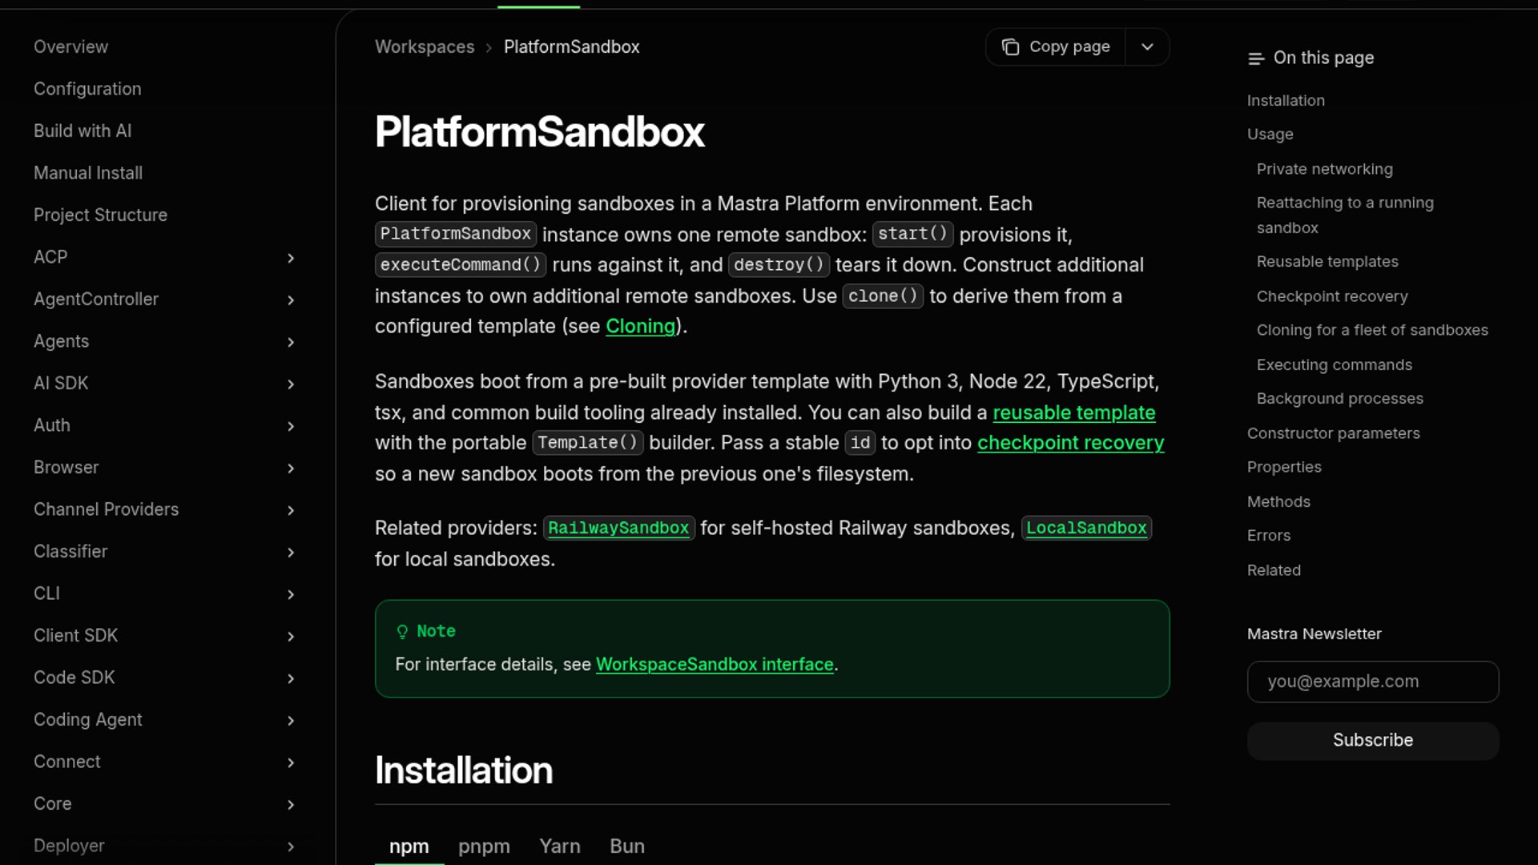1538x865 pixels.
Task: Expand the Agents sidebar chevron
Action: click(x=291, y=342)
